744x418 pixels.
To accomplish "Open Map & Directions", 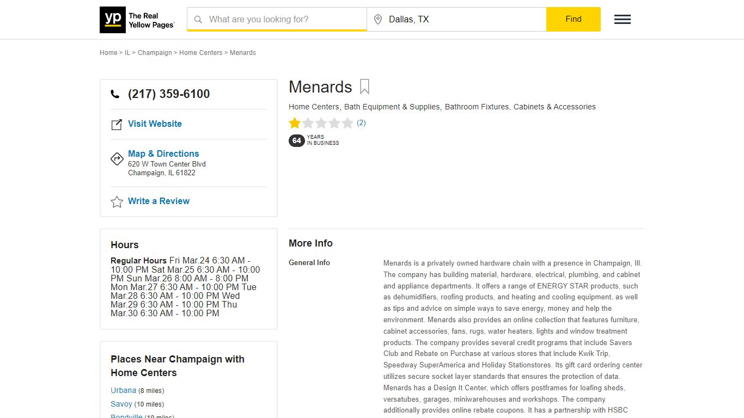I will (163, 154).
